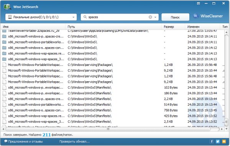The image size is (230, 146).
Task: Sort results by the Имя column header
Action: (x=6, y=27)
